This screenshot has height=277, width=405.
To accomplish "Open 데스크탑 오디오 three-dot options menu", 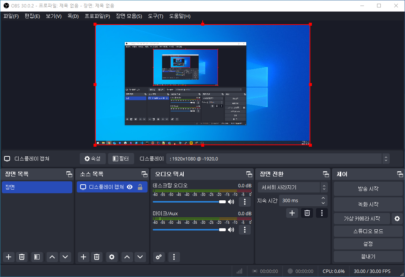I will (244, 202).
